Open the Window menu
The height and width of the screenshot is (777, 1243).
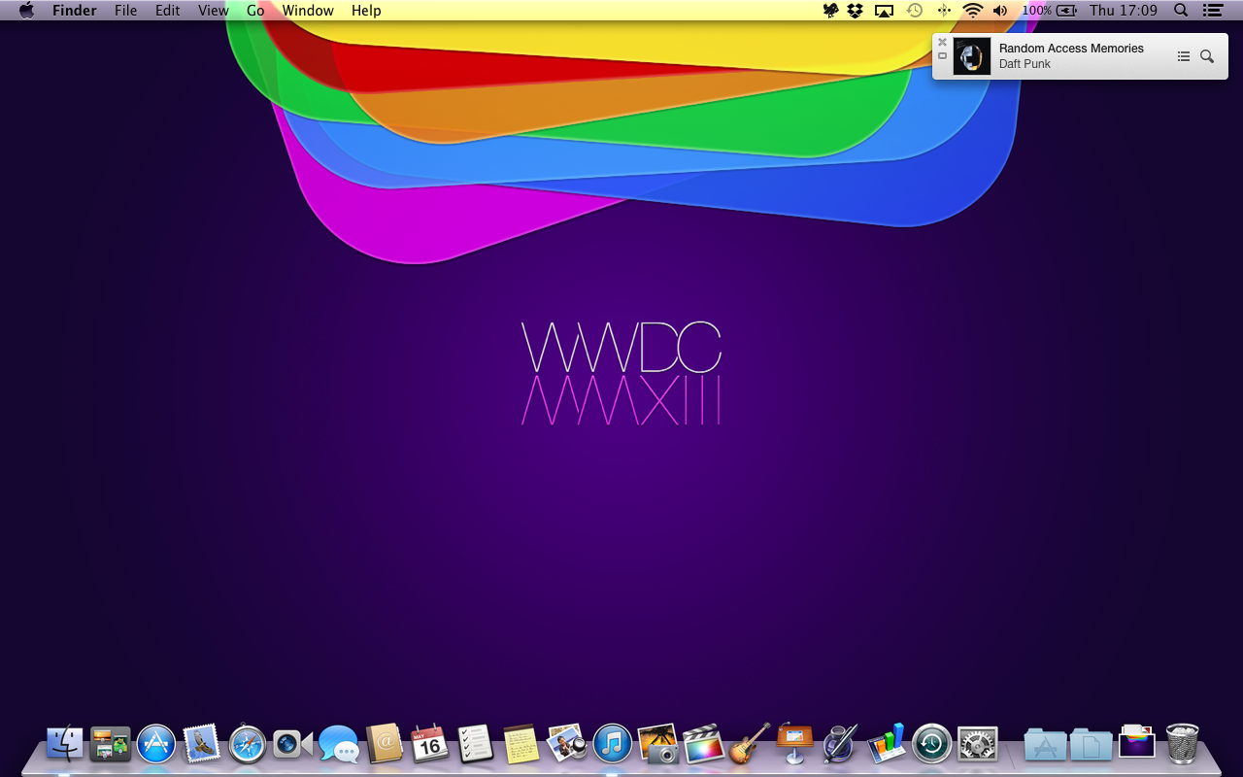point(308,11)
